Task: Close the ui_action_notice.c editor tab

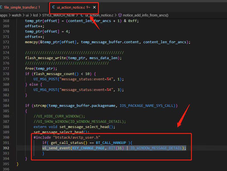Action: tap(94, 7)
